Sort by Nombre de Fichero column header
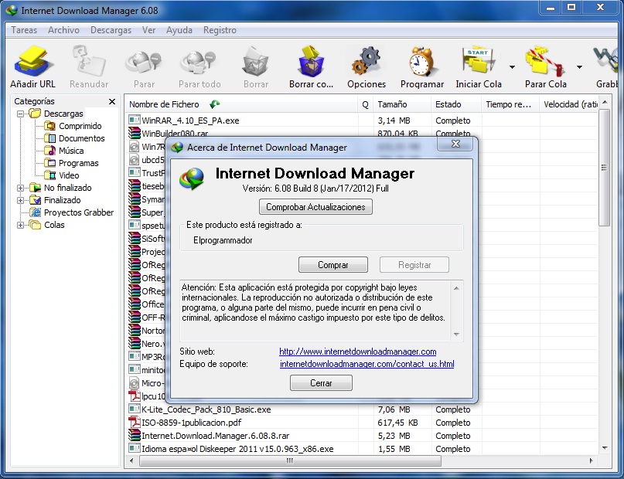Image resolution: width=624 pixels, height=479 pixels. click(x=241, y=104)
